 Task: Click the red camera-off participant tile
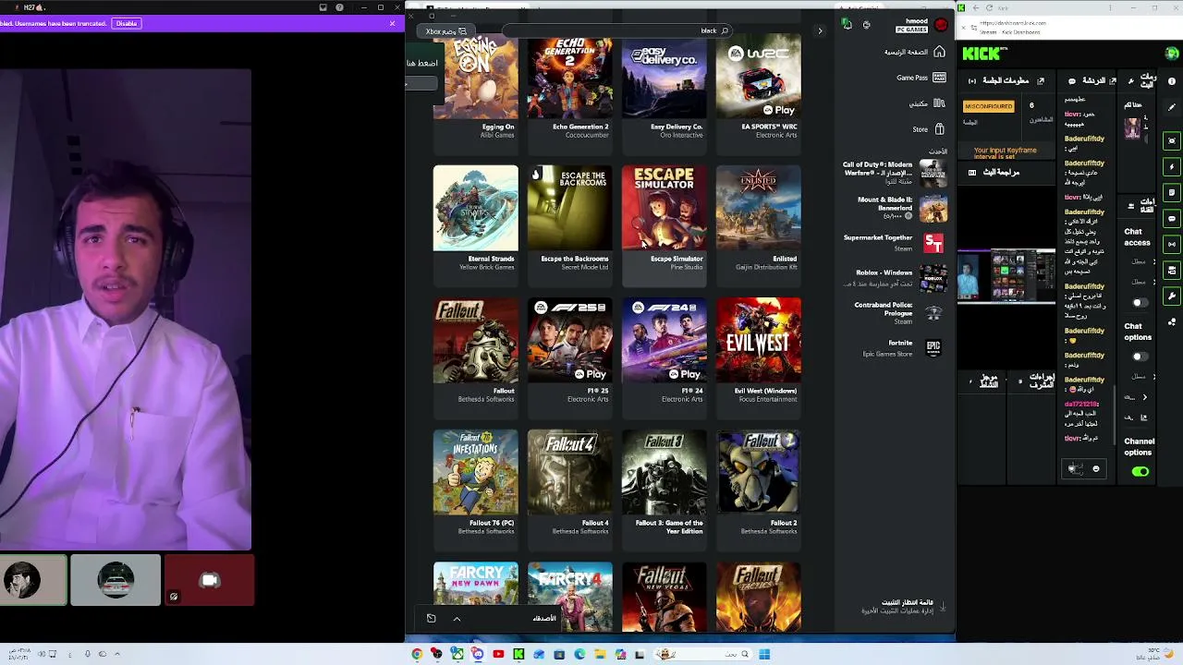pos(210,580)
